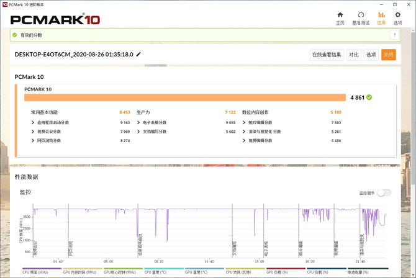
Task: Click the PCMARK10 logo
Action: [x=55, y=20]
